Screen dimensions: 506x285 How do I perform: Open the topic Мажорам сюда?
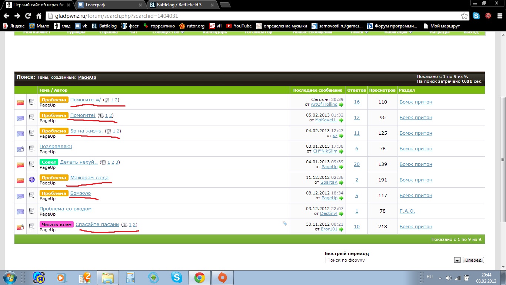(x=89, y=178)
